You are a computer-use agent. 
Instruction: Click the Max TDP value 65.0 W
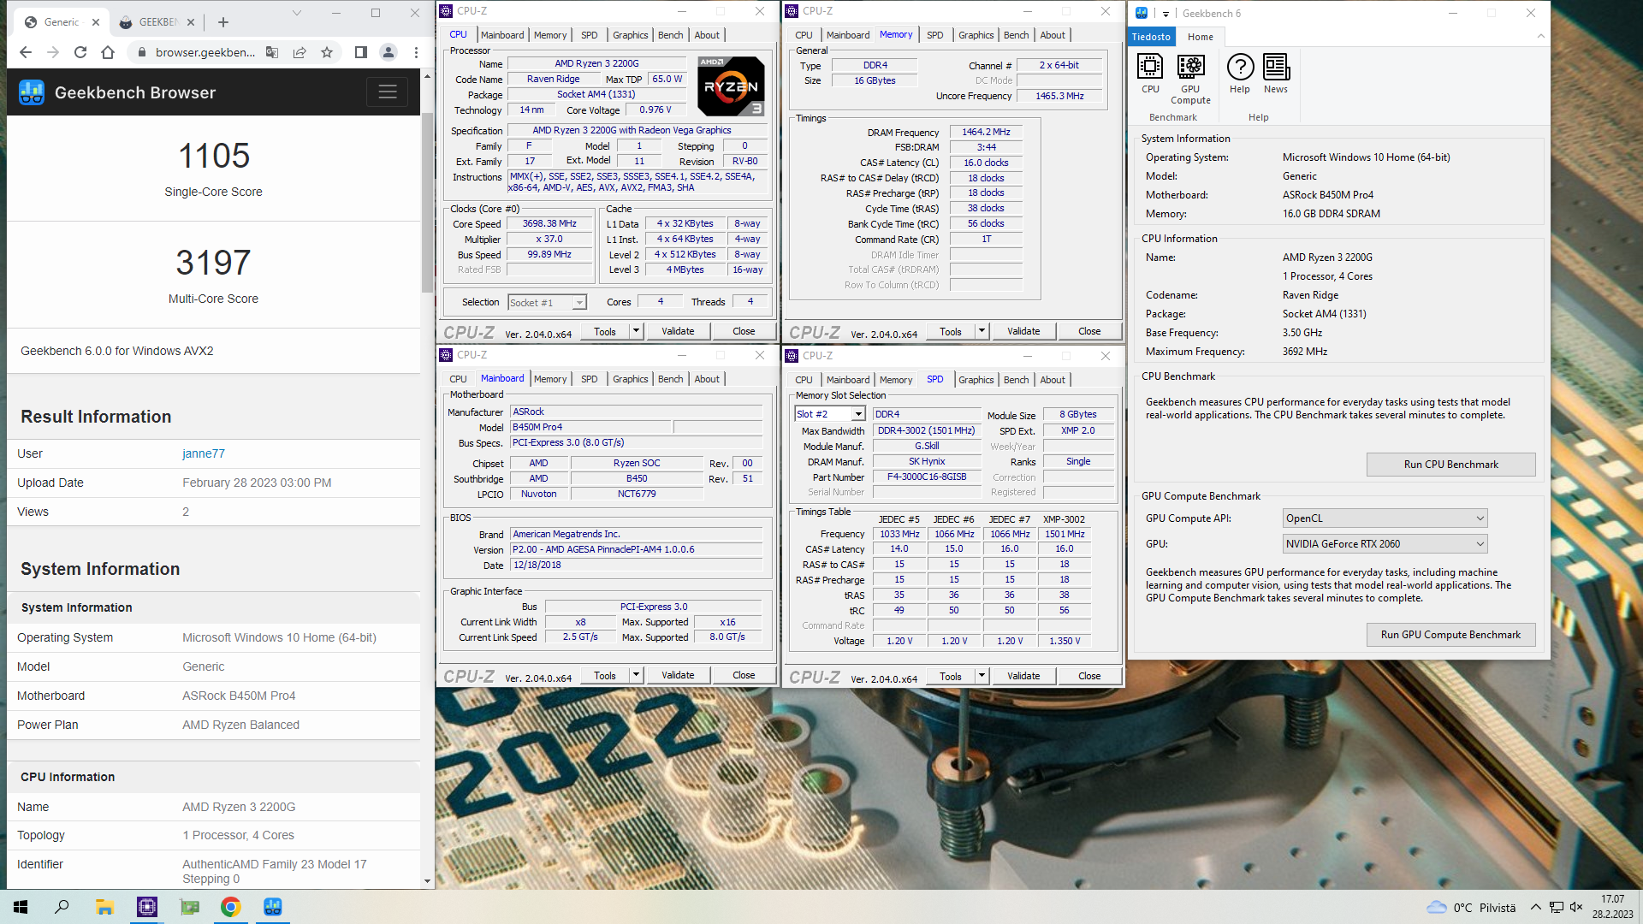[x=667, y=79]
